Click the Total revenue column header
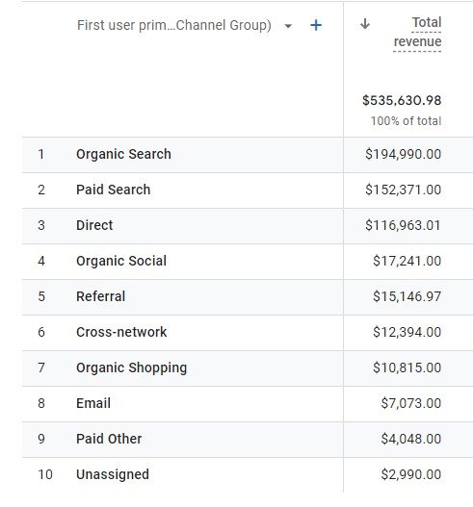 click(x=417, y=32)
